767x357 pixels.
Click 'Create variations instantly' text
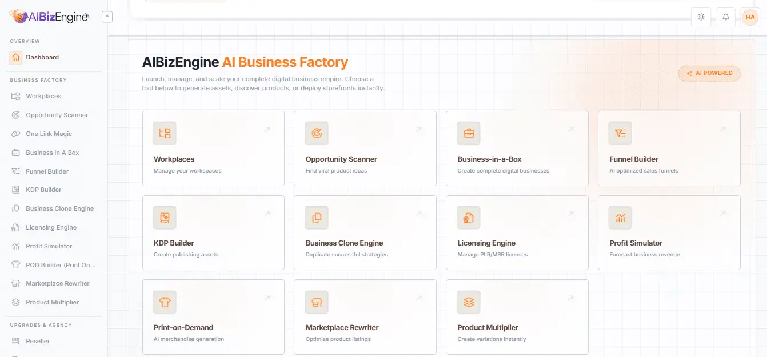492,339
